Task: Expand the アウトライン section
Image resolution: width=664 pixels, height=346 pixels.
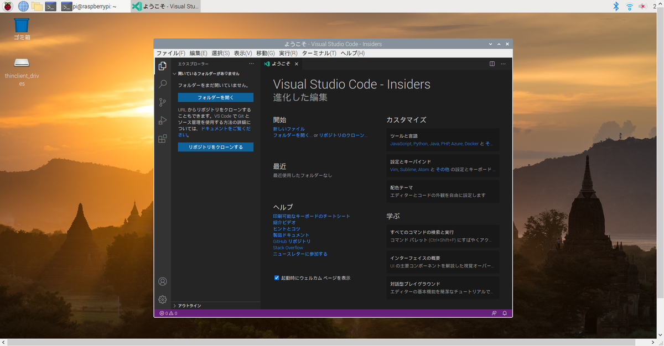Action: point(215,306)
